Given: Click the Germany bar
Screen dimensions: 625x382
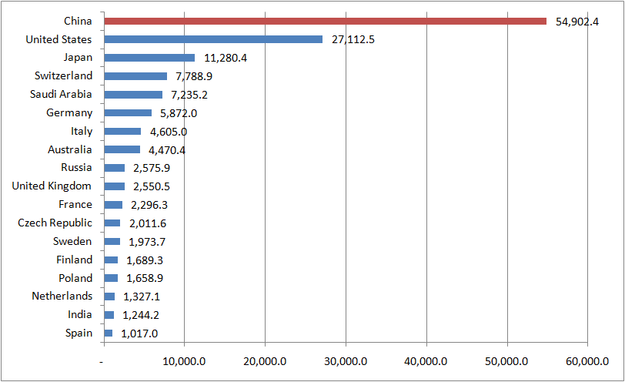Looking at the screenshot, I should coord(128,113).
